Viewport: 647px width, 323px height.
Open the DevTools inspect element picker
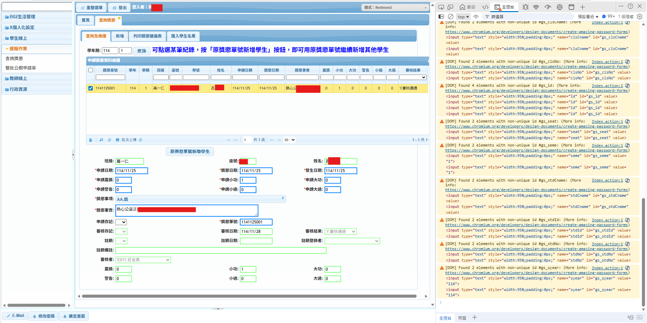pyautogui.click(x=441, y=7)
